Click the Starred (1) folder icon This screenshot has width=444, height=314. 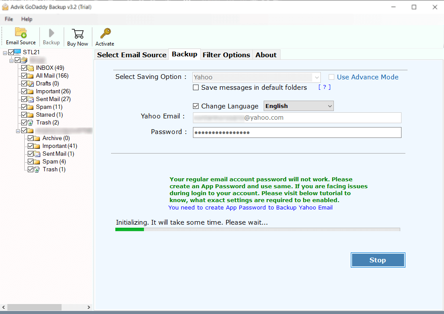31,114
